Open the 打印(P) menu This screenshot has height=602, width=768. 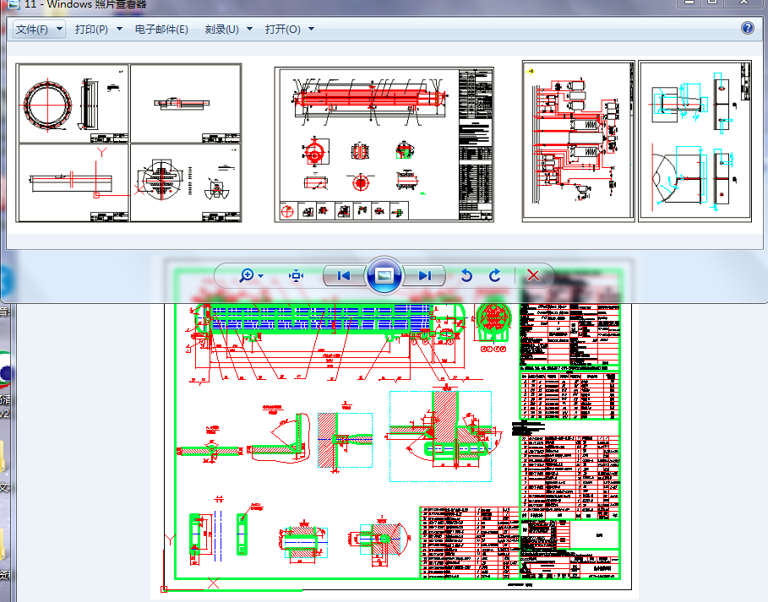point(91,30)
